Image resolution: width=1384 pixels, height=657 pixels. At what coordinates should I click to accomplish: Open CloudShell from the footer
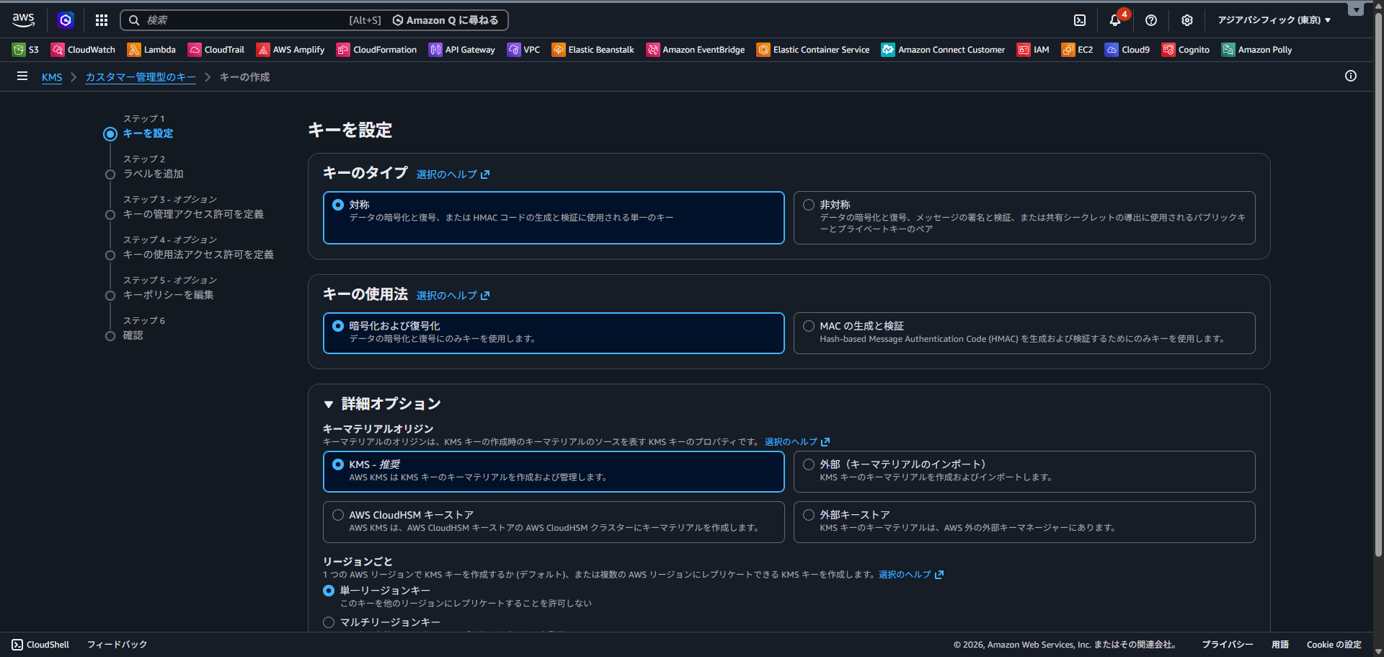pyautogui.click(x=40, y=645)
